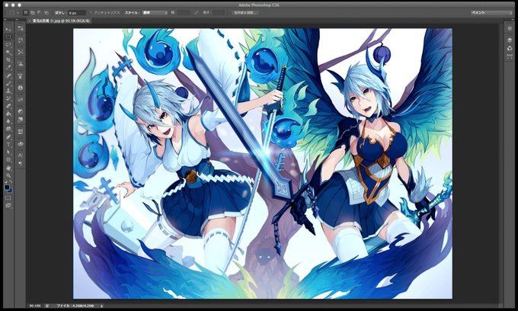Select the Hand tool

[8, 168]
